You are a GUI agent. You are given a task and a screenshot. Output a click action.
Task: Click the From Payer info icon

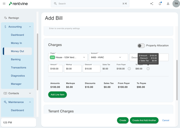129,69
